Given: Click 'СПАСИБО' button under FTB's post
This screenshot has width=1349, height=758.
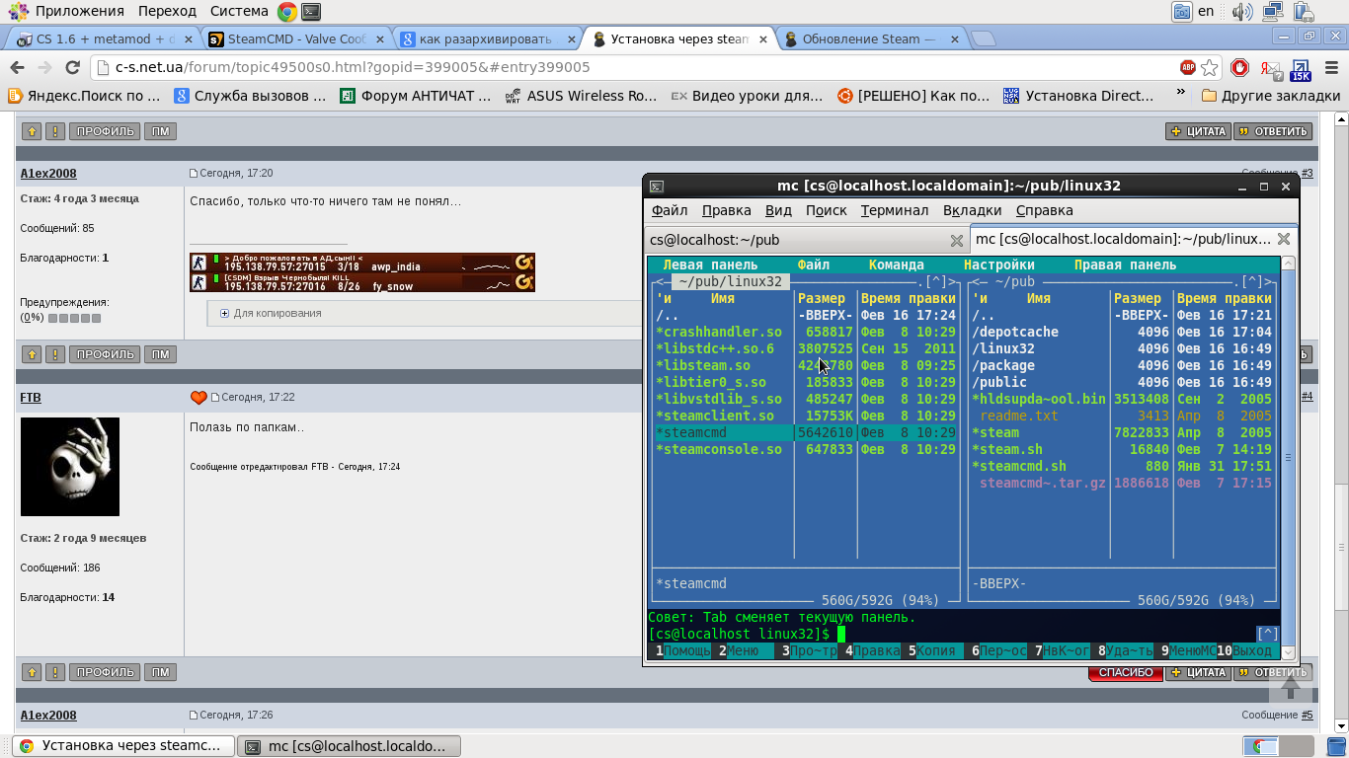Looking at the screenshot, I should click(x=1126, y=672).
